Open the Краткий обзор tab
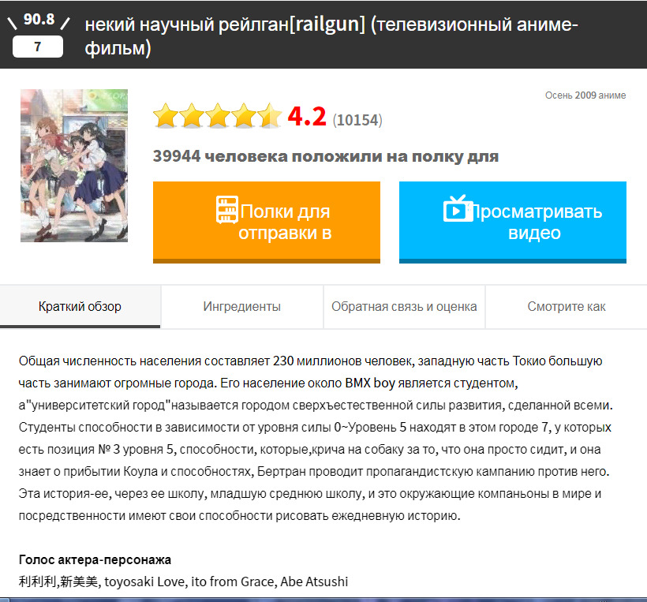 [80, 307]
